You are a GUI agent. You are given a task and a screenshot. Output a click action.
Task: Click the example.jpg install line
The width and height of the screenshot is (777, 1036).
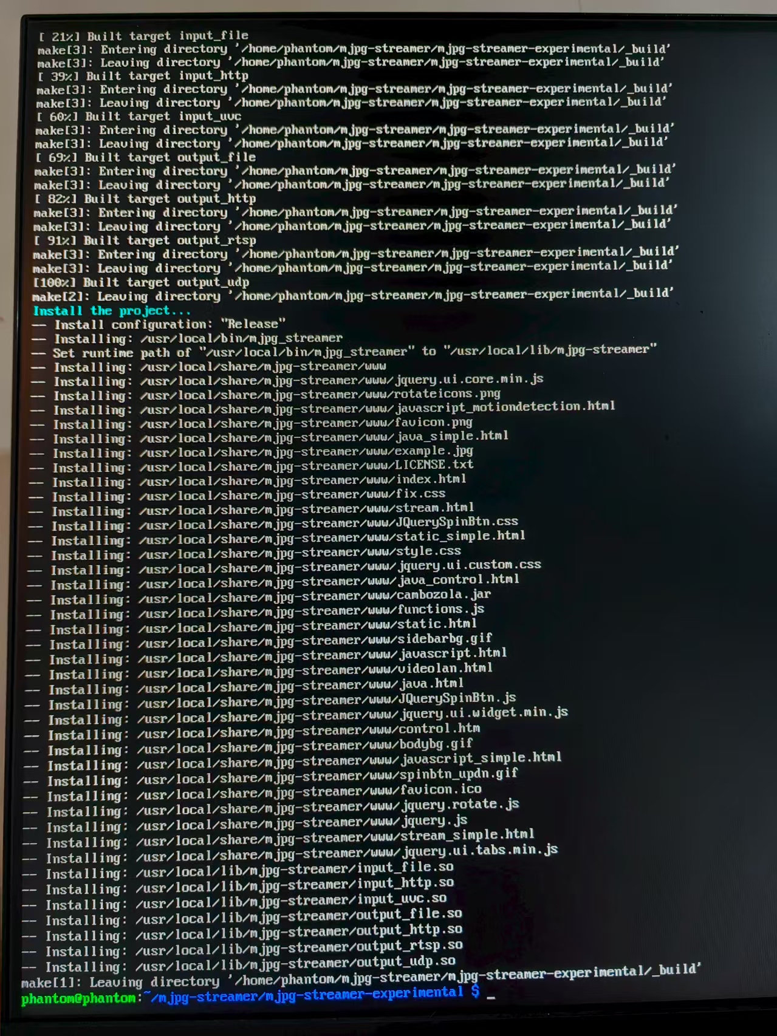tap(252, 452)
